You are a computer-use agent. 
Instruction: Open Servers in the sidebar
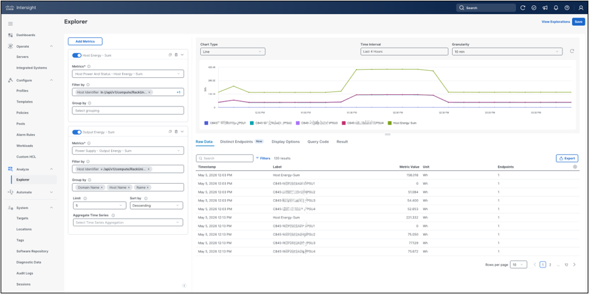pyautogui.click(x=22, y=57)
